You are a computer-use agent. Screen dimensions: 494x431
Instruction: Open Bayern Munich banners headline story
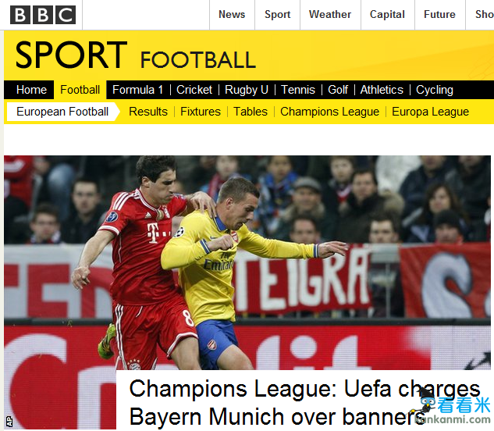point(304,403)
